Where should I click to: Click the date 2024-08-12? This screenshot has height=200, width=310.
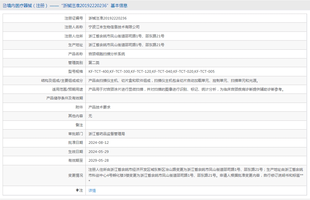(x=99, y=143)
